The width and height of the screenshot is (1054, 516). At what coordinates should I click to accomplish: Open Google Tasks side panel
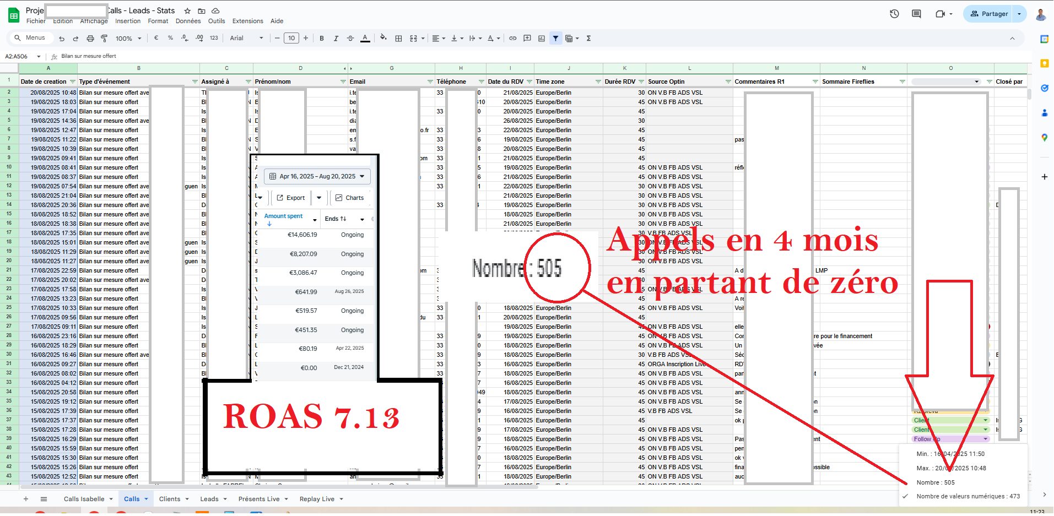tap(1044, 88)
